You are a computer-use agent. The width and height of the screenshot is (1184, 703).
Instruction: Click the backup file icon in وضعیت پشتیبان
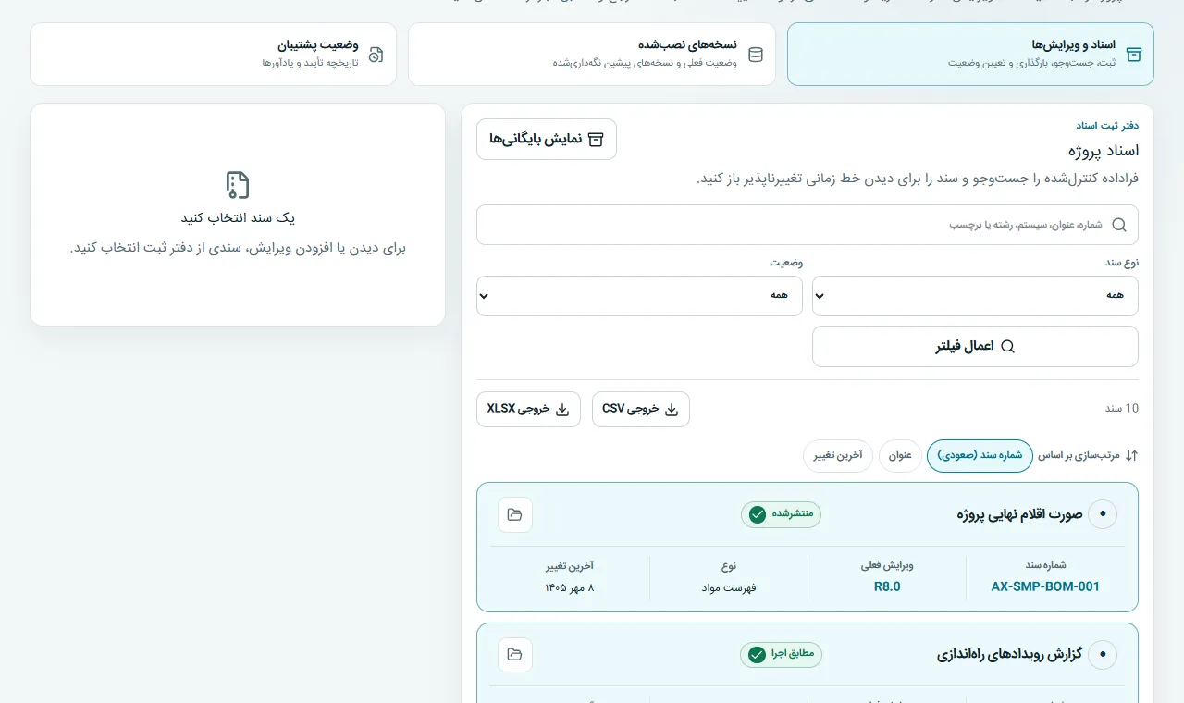[x=376, y=55]
